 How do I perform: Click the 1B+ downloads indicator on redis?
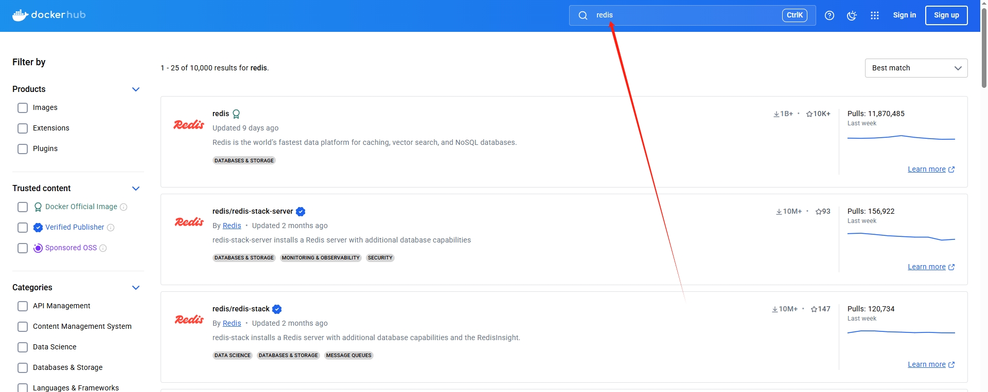coord(783,114)
